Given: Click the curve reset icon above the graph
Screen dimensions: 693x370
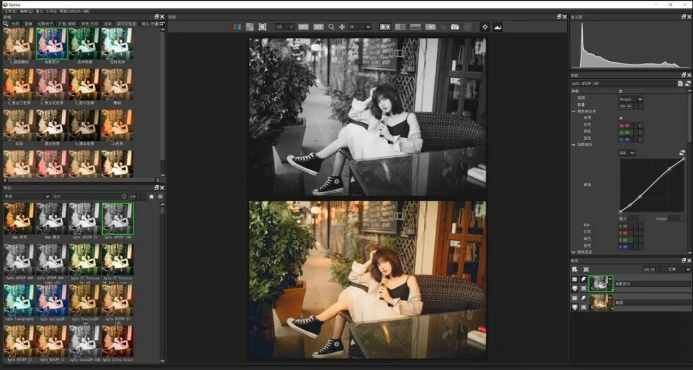Looking at the screenshot, I should [681, 153].
